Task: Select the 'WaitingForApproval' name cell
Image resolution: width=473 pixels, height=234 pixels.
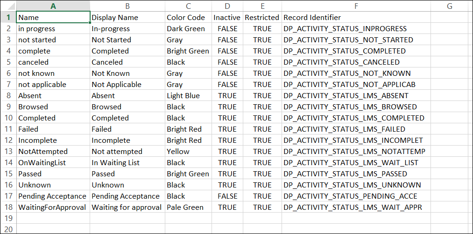Action: pos(53,207)
